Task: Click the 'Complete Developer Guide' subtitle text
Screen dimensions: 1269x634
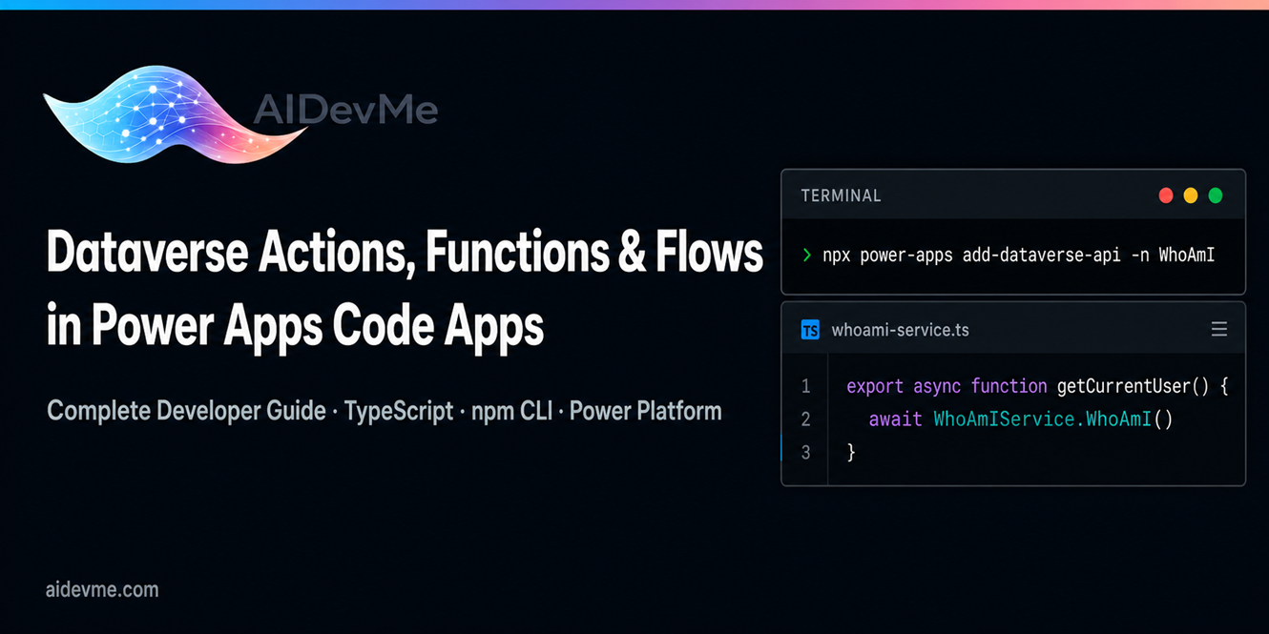Action: (x=186, y=411)
